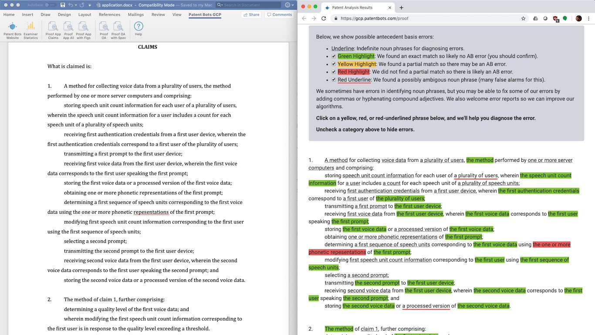The width and height of the screenshot is (595, 335).
Task: Uncheck the Red Underline checkbox
Action: 334,80
